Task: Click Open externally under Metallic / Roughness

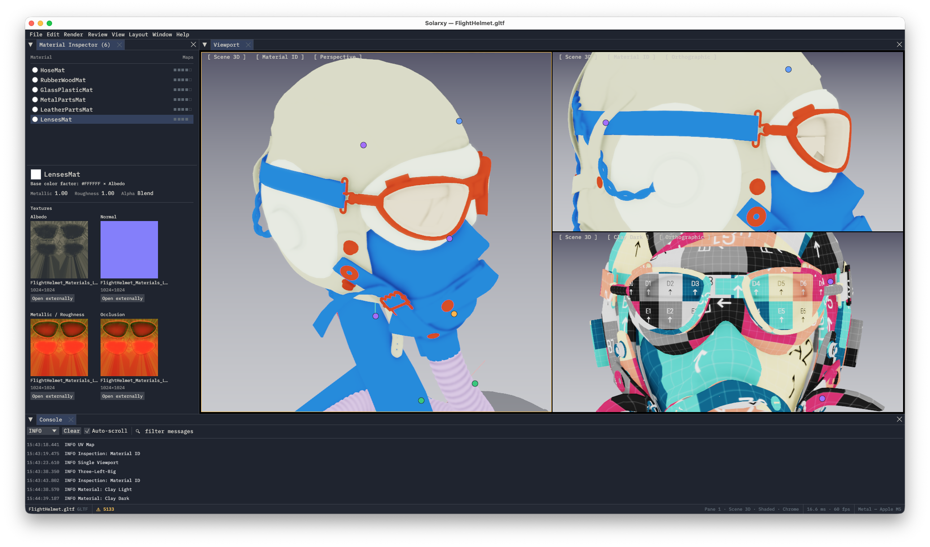Action: (52, 396)
